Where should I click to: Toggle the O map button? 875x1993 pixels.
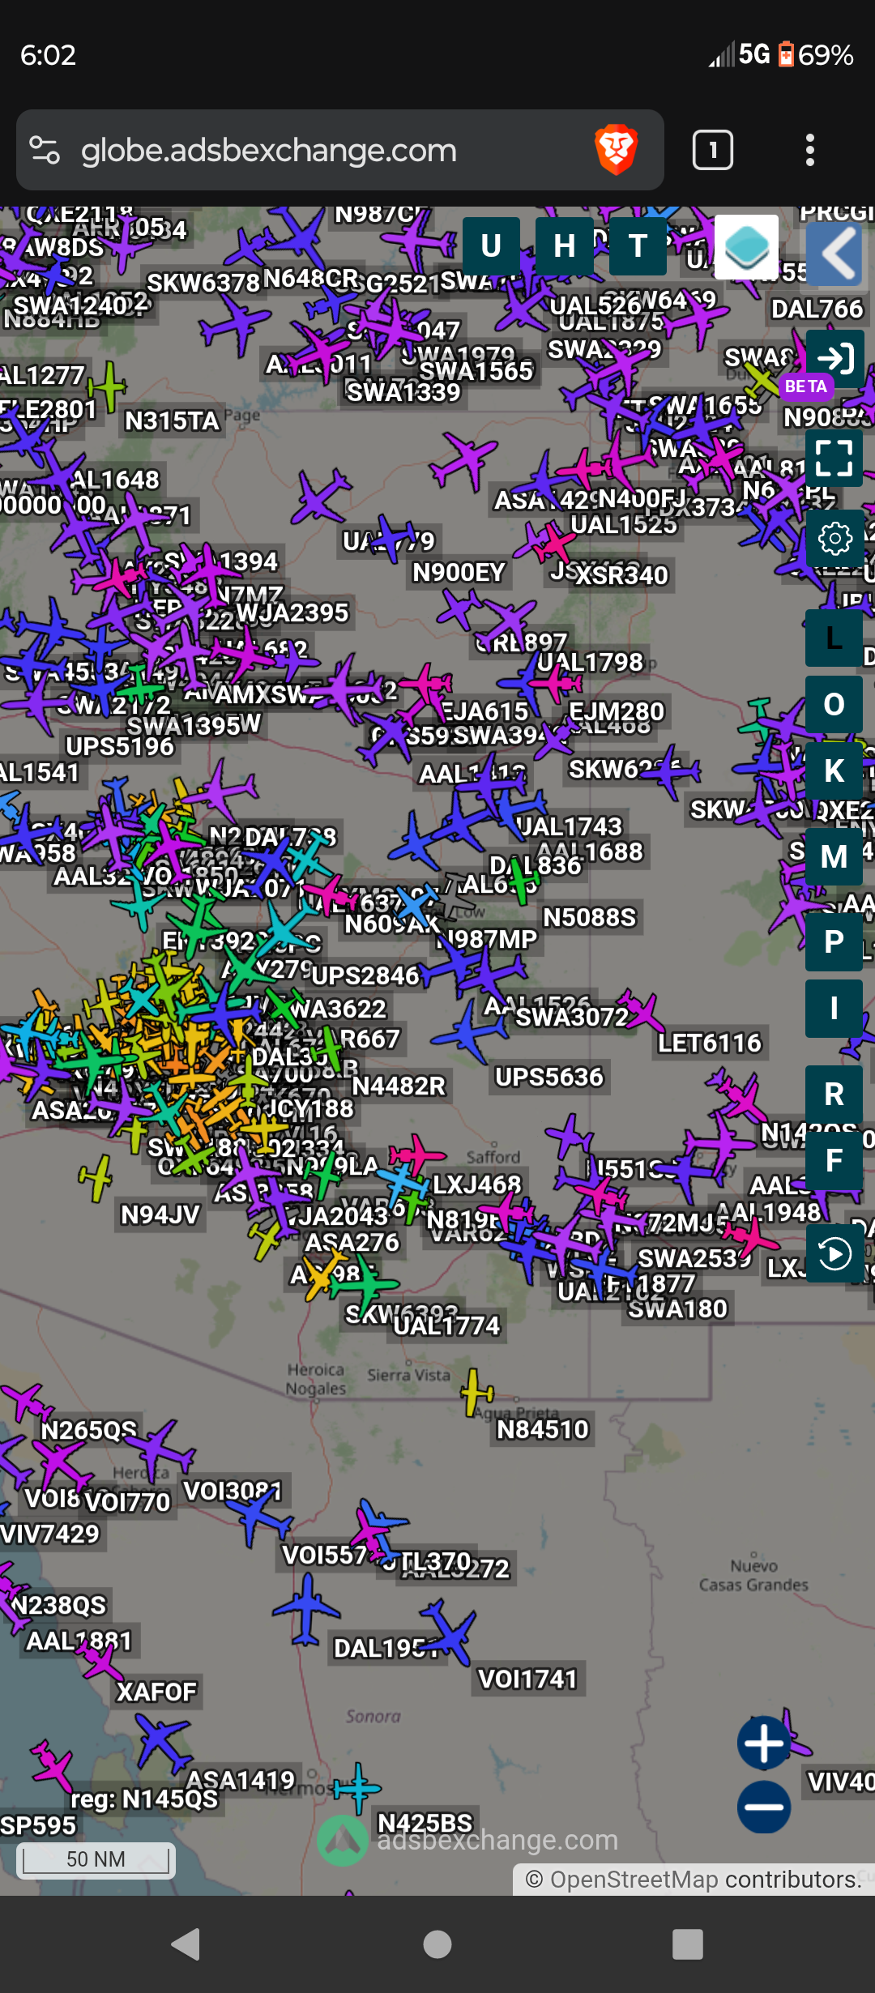pyautogui.click(x=834, y=705)
